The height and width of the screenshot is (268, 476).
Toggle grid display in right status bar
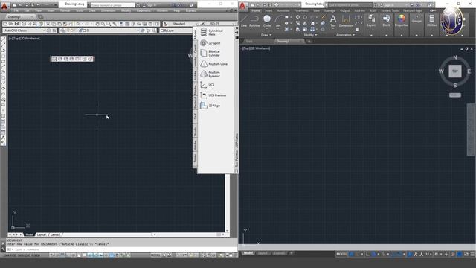pyautogui.click(x=351, y=254)
